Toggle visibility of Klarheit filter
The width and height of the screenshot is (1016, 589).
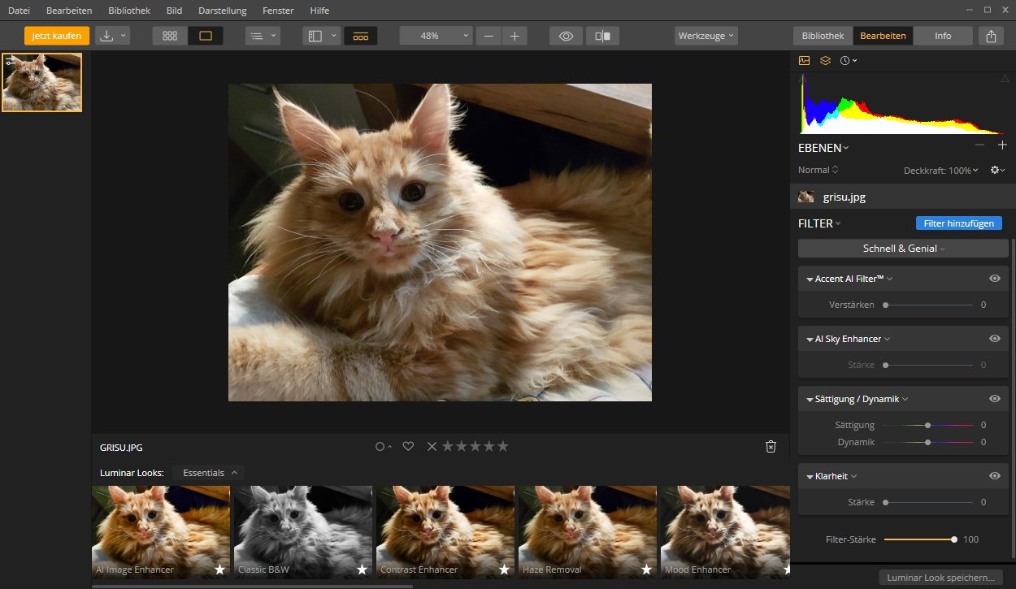[994, 476]
